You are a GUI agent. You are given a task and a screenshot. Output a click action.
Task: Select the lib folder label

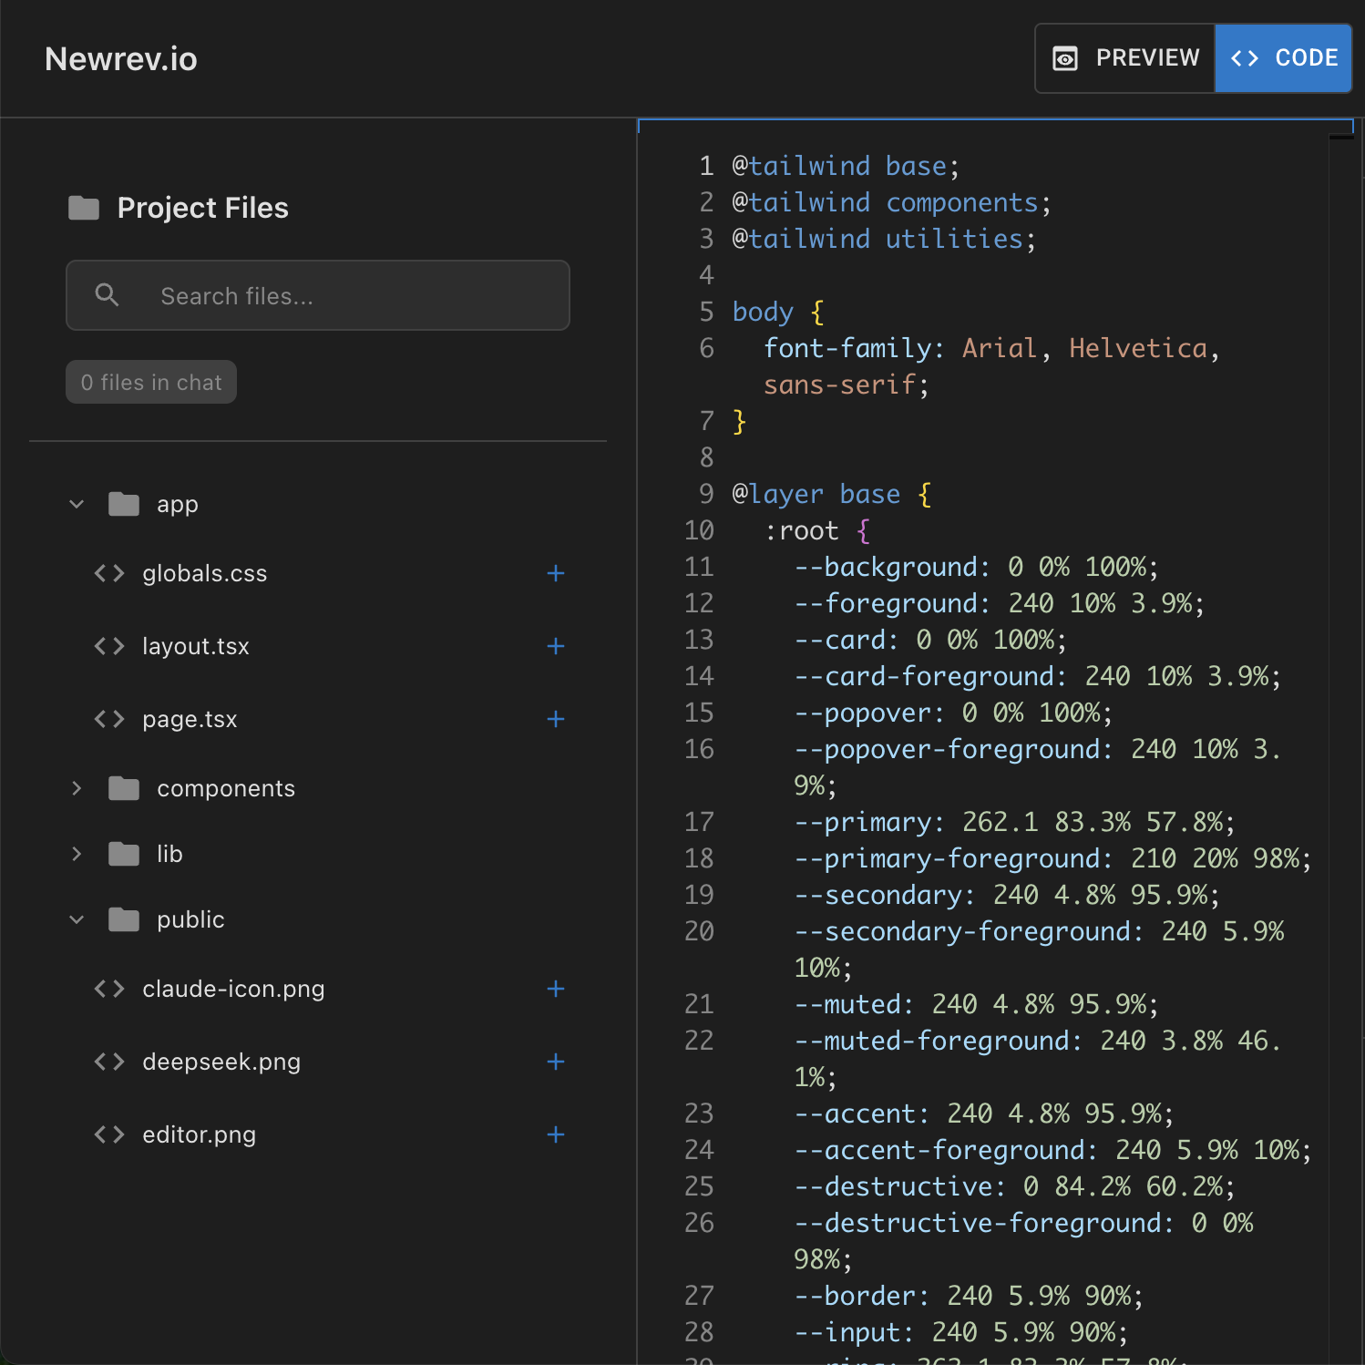click(169, 854)
